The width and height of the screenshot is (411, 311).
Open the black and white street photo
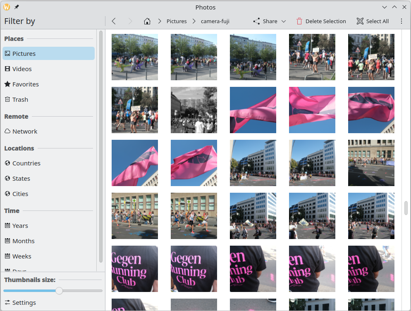click(194, 110)
